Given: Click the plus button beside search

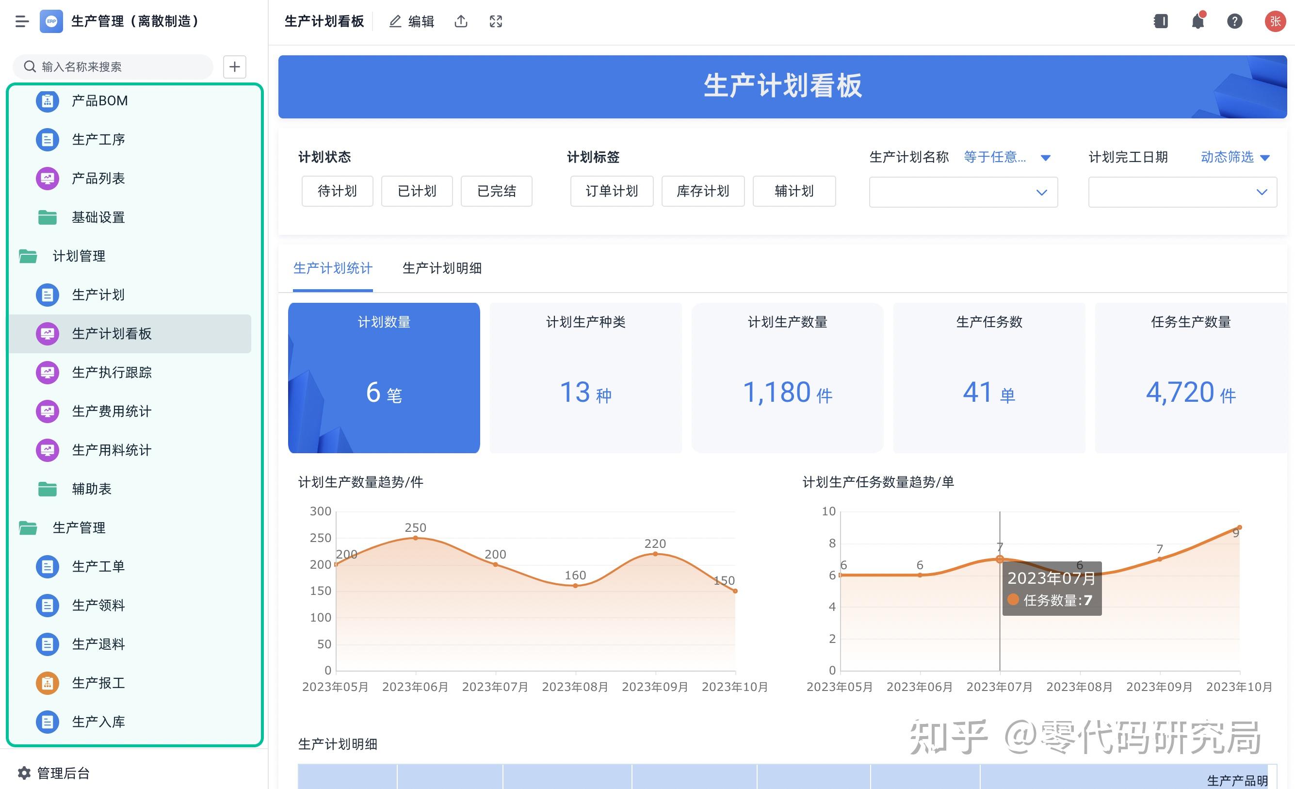Looking at the screenshot, I should tap(234, 67).
